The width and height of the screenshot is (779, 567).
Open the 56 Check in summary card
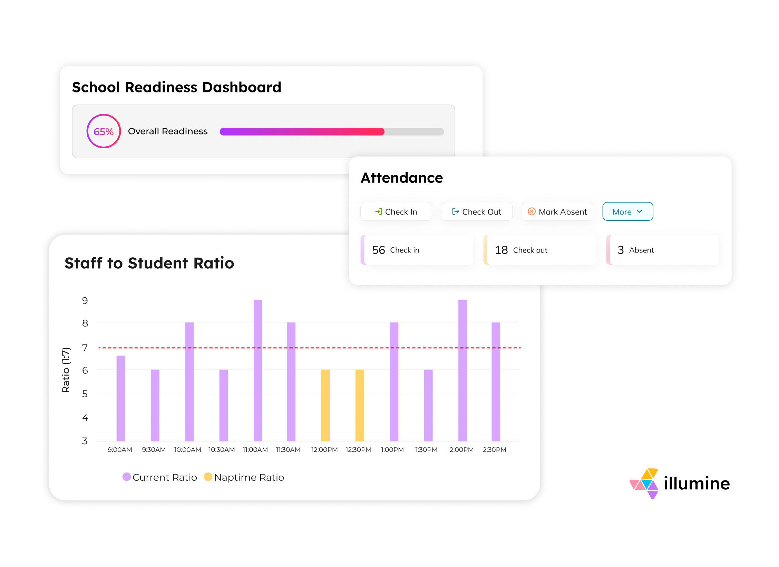point(417,250)
